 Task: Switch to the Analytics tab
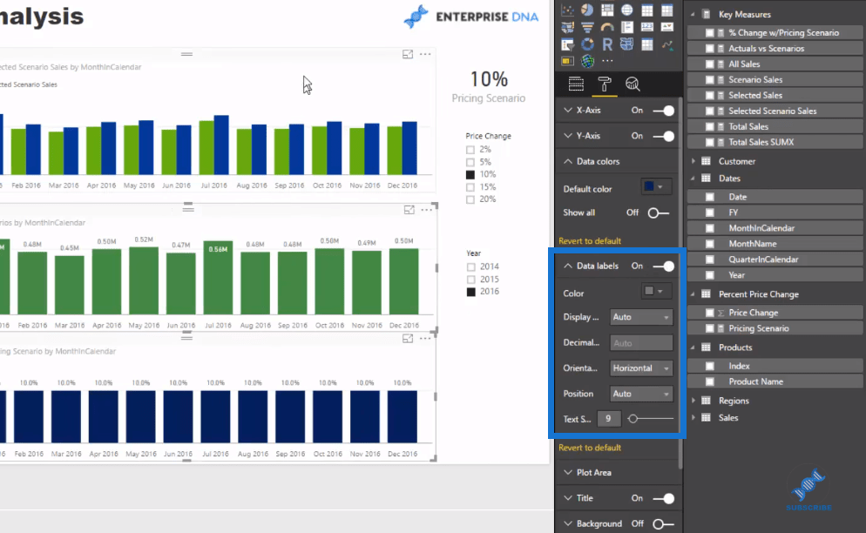click(x=633, y=84)
